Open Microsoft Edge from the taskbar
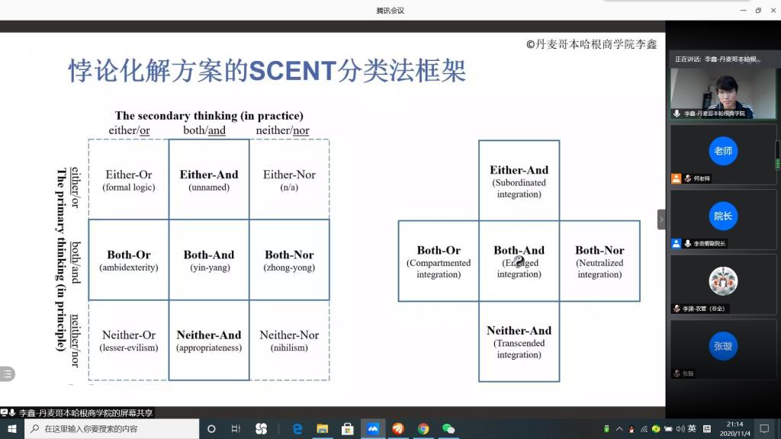 click(297, 429)
